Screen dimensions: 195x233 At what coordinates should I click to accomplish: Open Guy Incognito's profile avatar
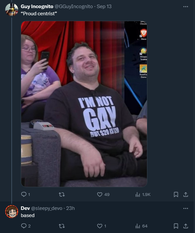point(12,9)
